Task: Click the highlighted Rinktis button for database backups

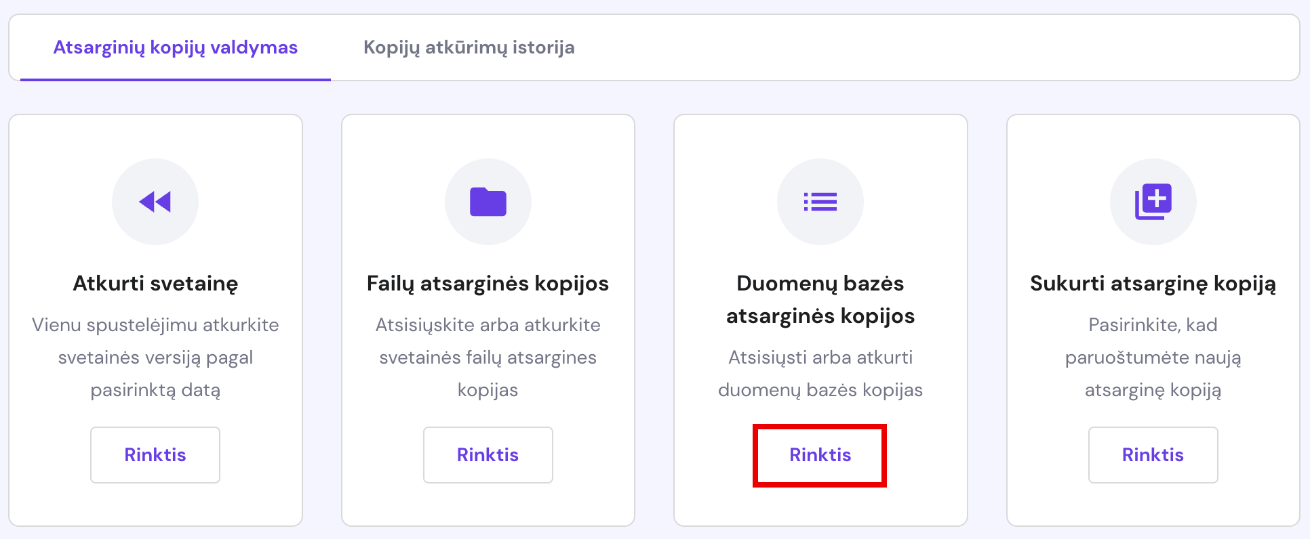Action: [x=819, y=454]
